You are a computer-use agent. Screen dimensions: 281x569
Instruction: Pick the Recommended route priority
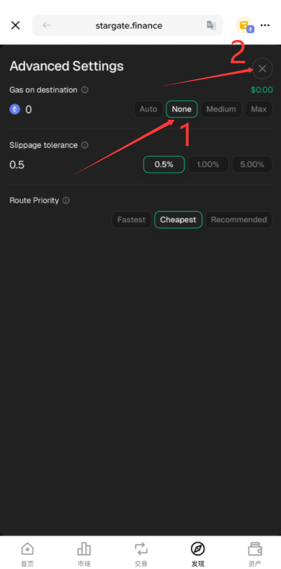pos(239,220)
